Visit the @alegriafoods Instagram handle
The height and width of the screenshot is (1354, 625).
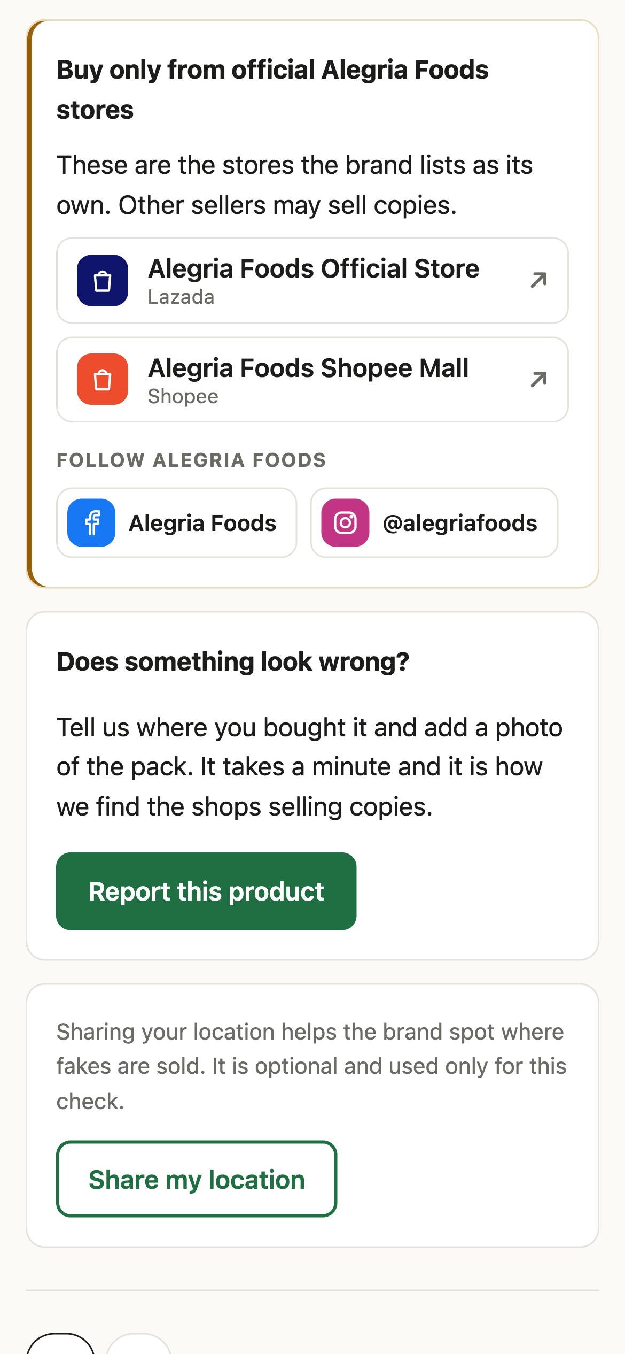[434, 522]
